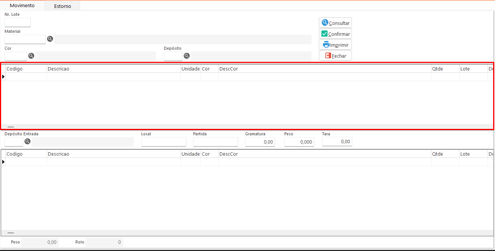
Task: Click the Imprimir printer button
Action: coord(335,45)
